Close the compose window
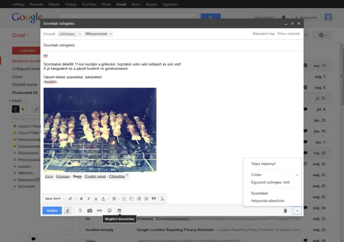Image resolution: width=344 pixels, height=242 pixels. click(x=298, y=23)
